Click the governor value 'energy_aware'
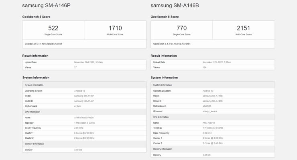Viewport: 297px width, 160px height. 210,111
